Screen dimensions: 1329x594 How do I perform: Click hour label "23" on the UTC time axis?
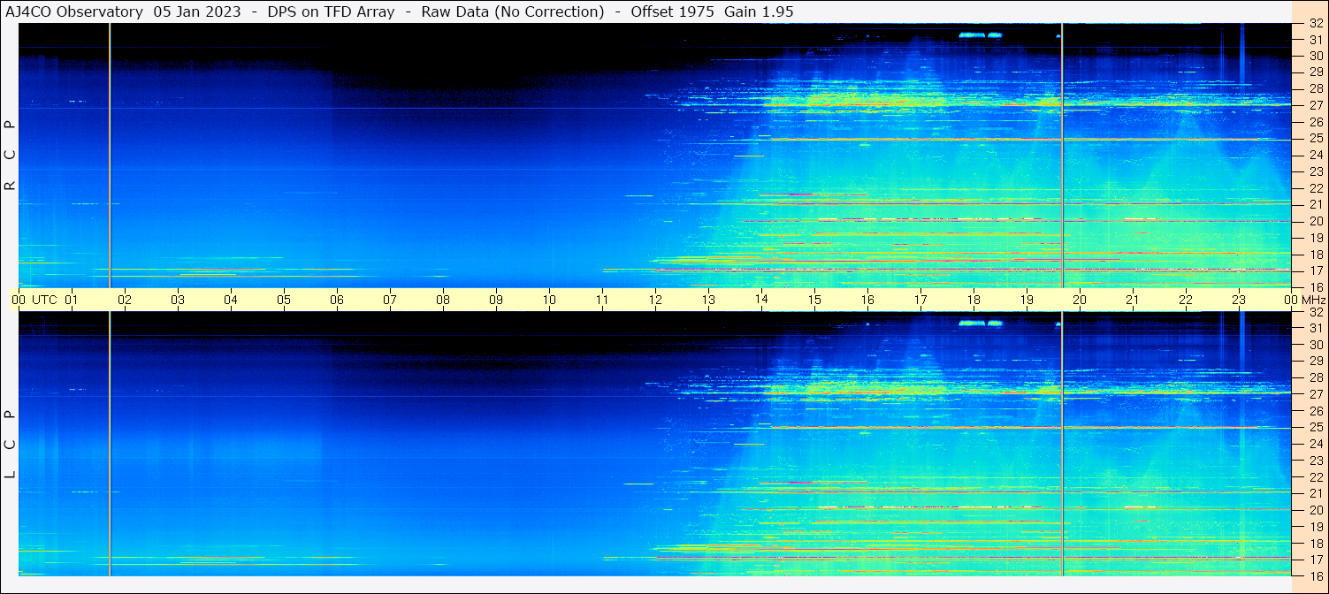pos(1239,300)
